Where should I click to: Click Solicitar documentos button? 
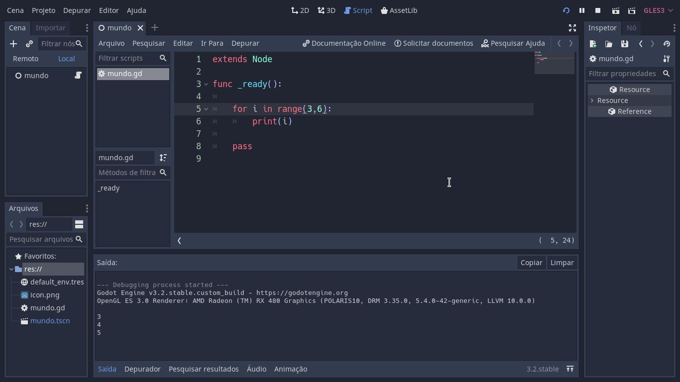pos(434,43)
